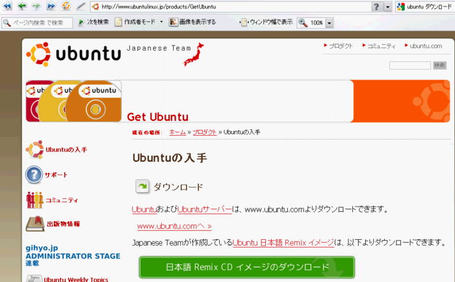Click the Get Ubuntu banner heading
Screen dimensions: 455x282
[157, 117]
